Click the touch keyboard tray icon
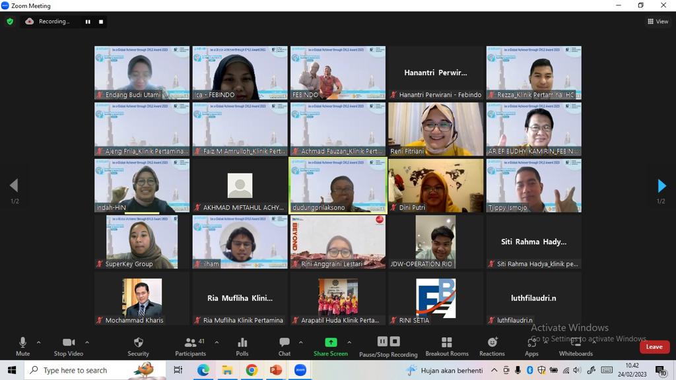The image size is (676, 380). [x=607, y=370]
